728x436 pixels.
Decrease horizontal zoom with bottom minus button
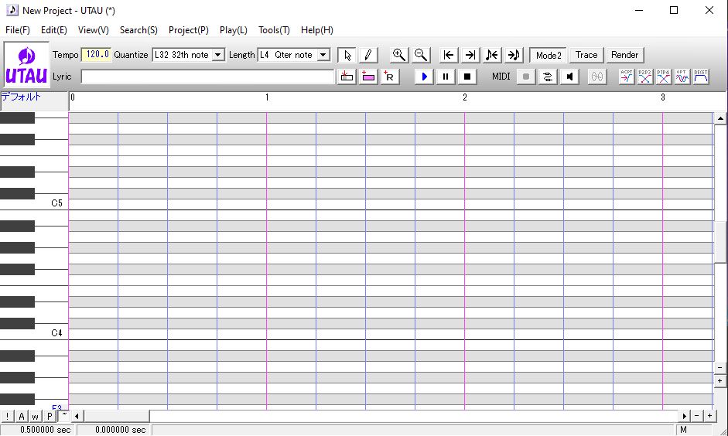tap(697, 416)
